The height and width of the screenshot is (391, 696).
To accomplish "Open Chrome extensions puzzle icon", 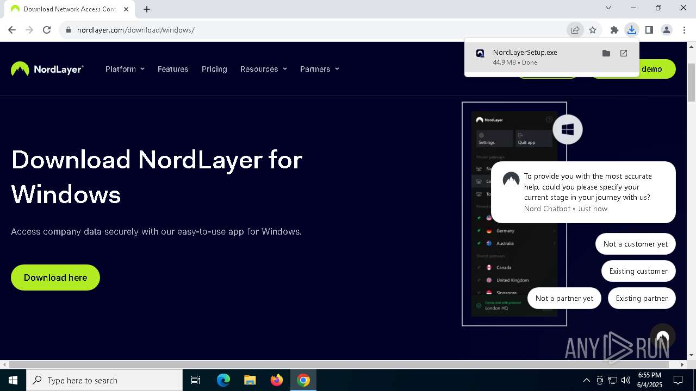I will click(x=614, y=30).
